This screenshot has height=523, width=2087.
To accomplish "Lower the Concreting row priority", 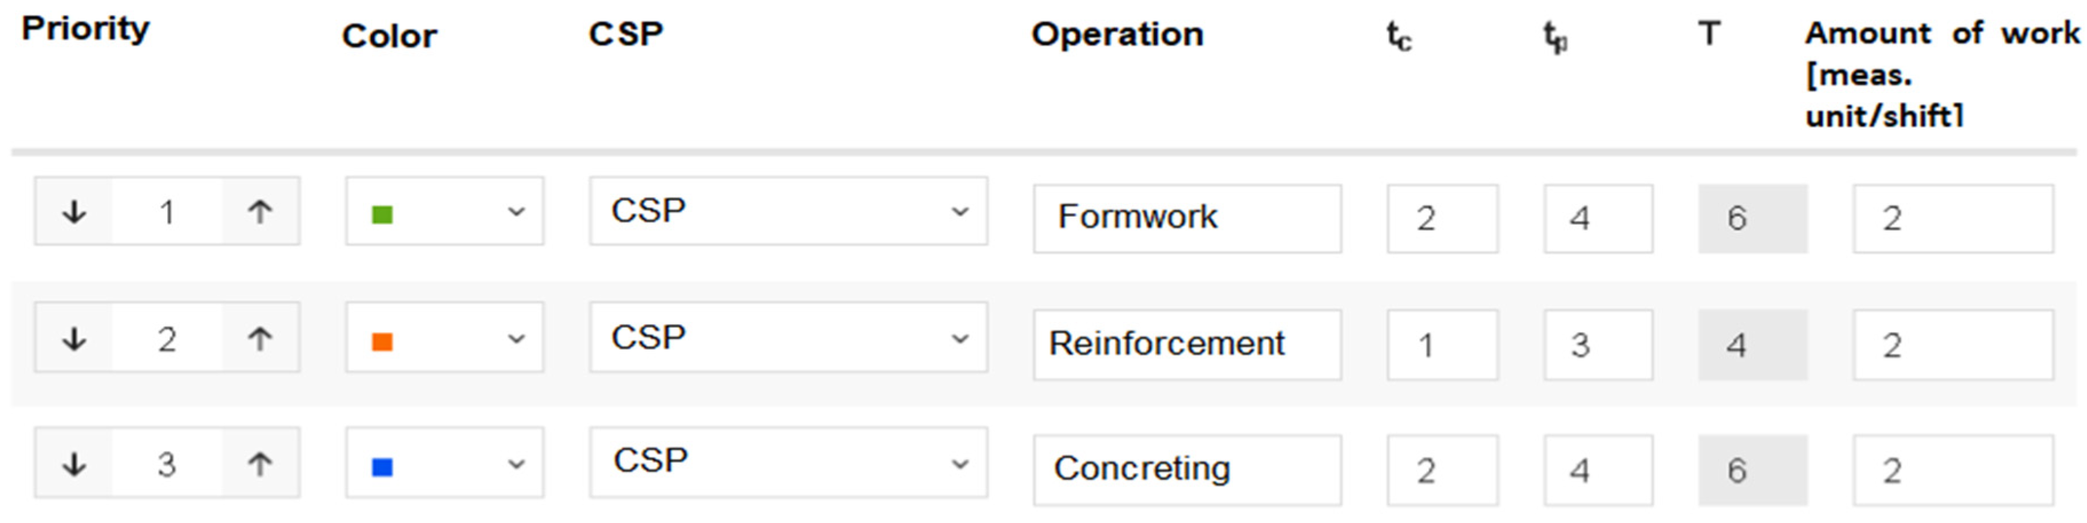I will click(74, 464).
